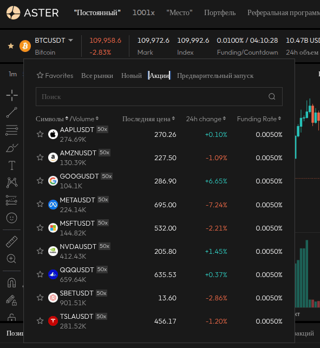Favorite GOOGUSDT with its star

(40, 181)
